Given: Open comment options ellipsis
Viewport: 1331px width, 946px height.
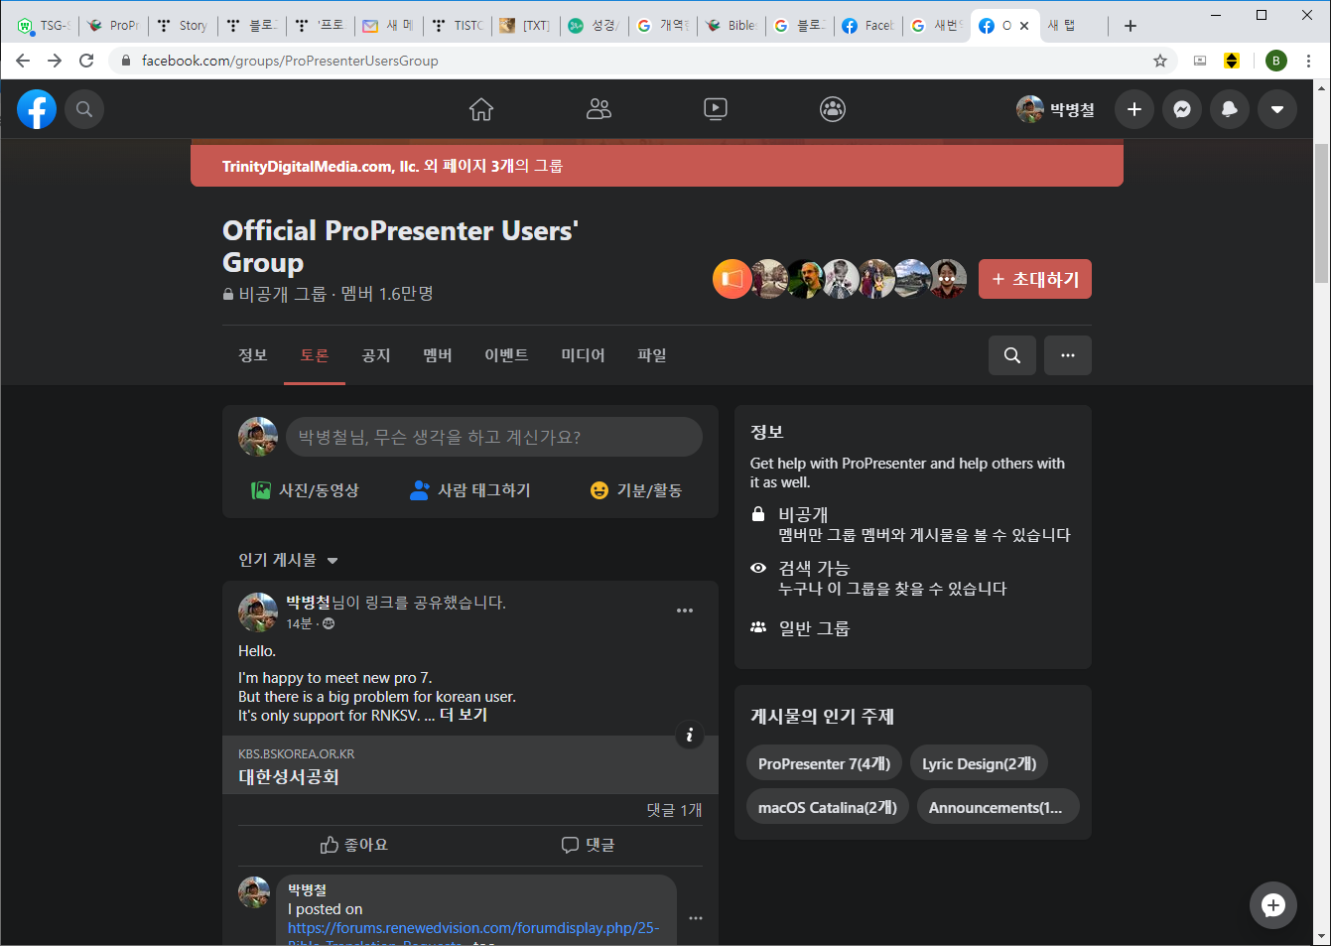Looking at the screenshot, I should point(696,918).
